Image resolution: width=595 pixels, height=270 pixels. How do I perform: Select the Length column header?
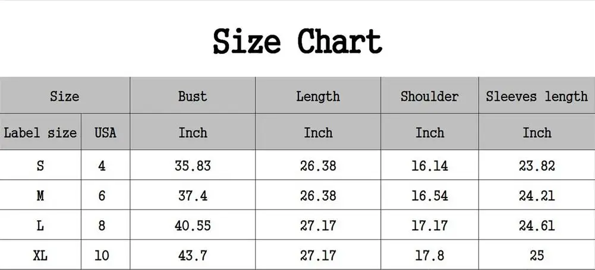point(318,96)
